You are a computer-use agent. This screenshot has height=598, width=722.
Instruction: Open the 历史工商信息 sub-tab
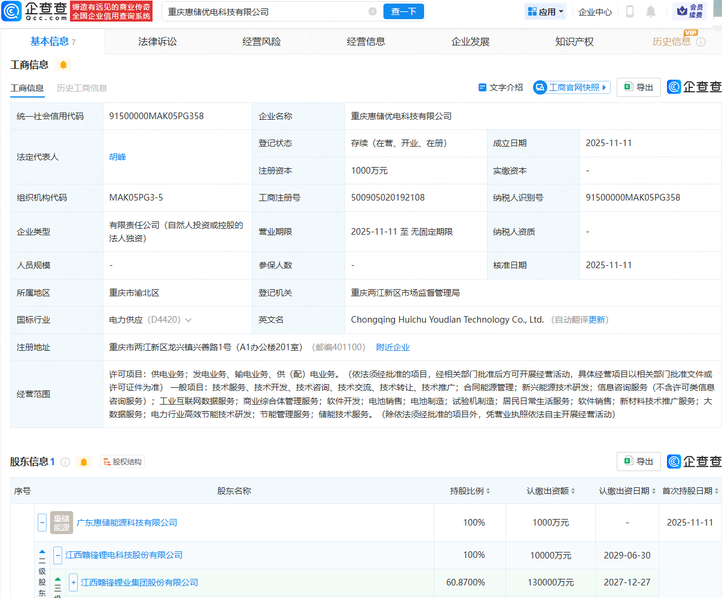tap(81, 88)
